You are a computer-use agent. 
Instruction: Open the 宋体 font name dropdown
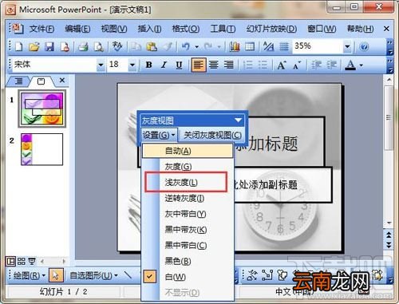pos(101,65)
